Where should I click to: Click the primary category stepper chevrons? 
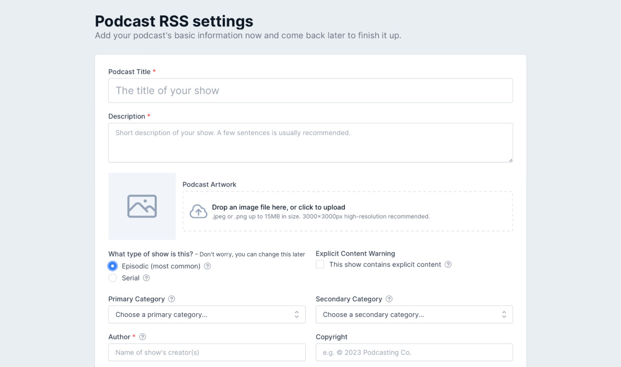(x=296, y=314)
